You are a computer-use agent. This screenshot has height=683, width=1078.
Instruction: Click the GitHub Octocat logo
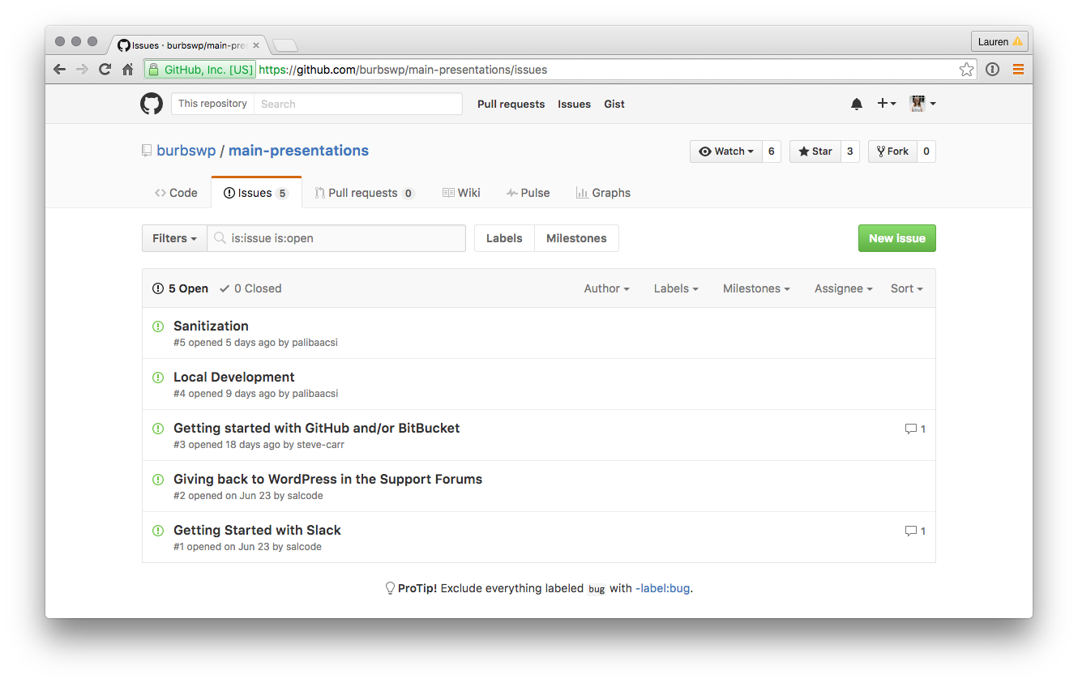[152, 104]
